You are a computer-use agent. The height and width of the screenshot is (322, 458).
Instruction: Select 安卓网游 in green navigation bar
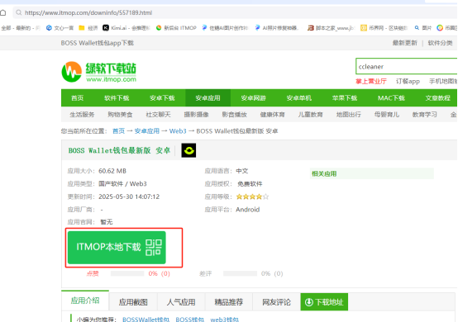coord(253,98)
